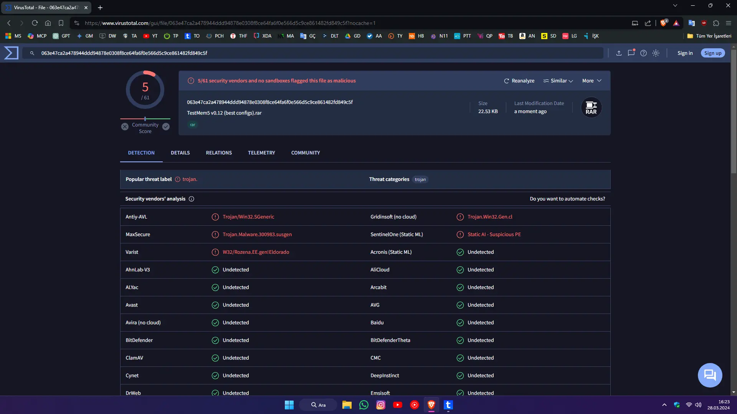Click the upload file icon
Screen dimensions: 737x414
click(619, 53)
